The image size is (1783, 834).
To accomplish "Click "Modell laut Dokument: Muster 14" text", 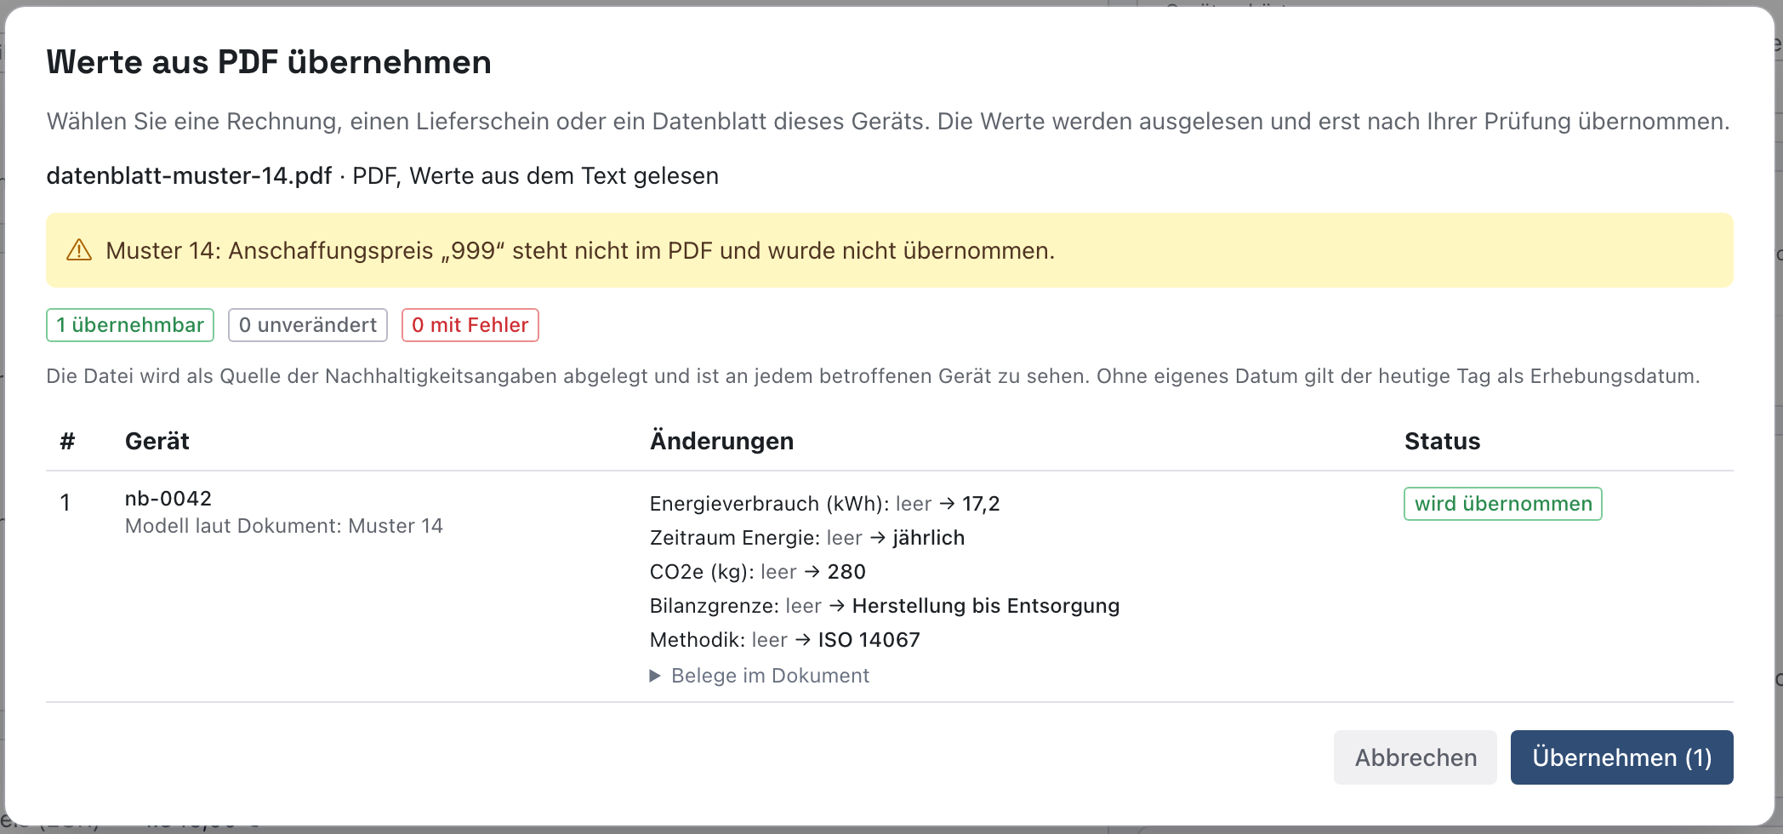I will point(284,526).
